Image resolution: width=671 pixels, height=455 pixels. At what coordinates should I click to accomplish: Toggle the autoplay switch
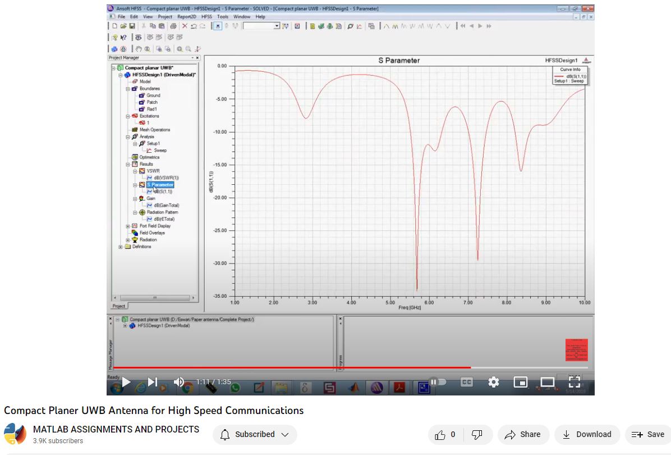pyautogui.click(x=438, y=382)
